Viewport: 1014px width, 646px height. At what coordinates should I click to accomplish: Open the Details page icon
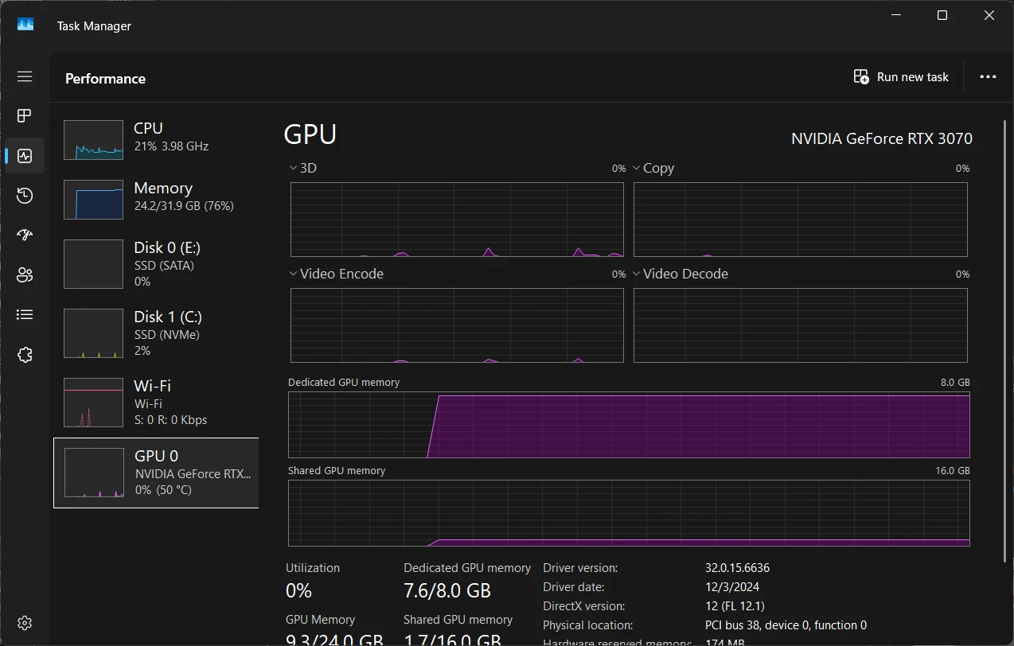pyautogui.click(x=25, y=315)
